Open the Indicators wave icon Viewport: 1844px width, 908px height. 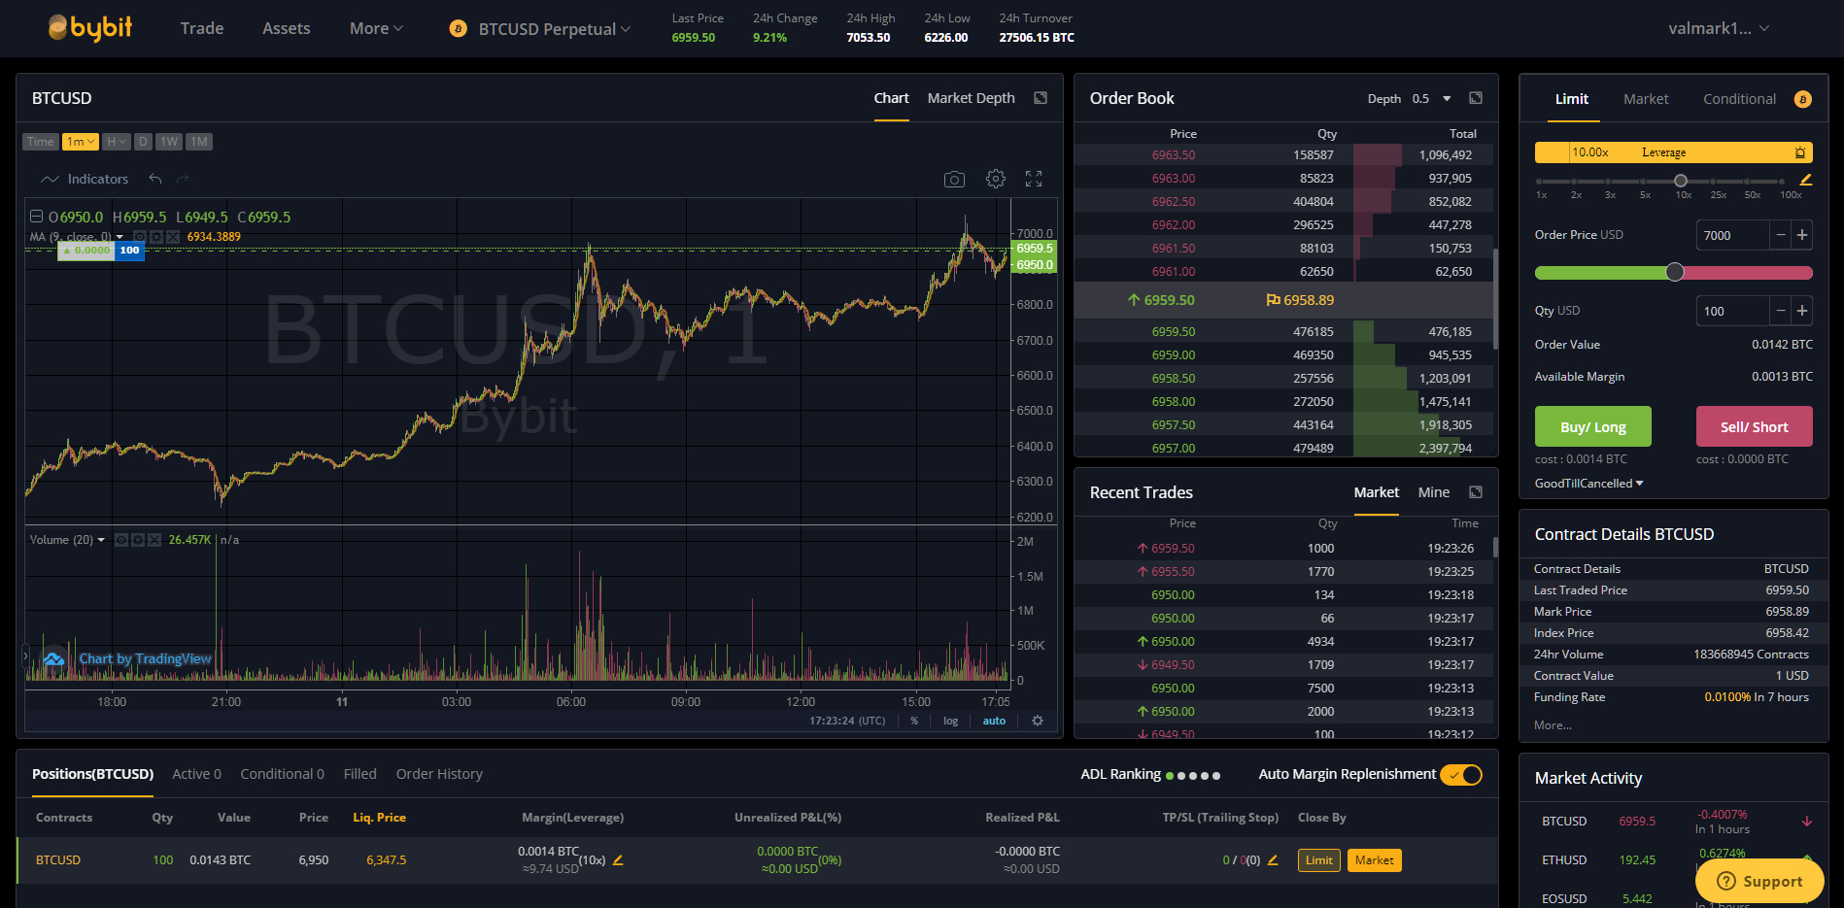[x=50, y=180]
